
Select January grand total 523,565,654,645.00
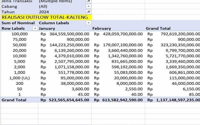[x=69, y=100]
